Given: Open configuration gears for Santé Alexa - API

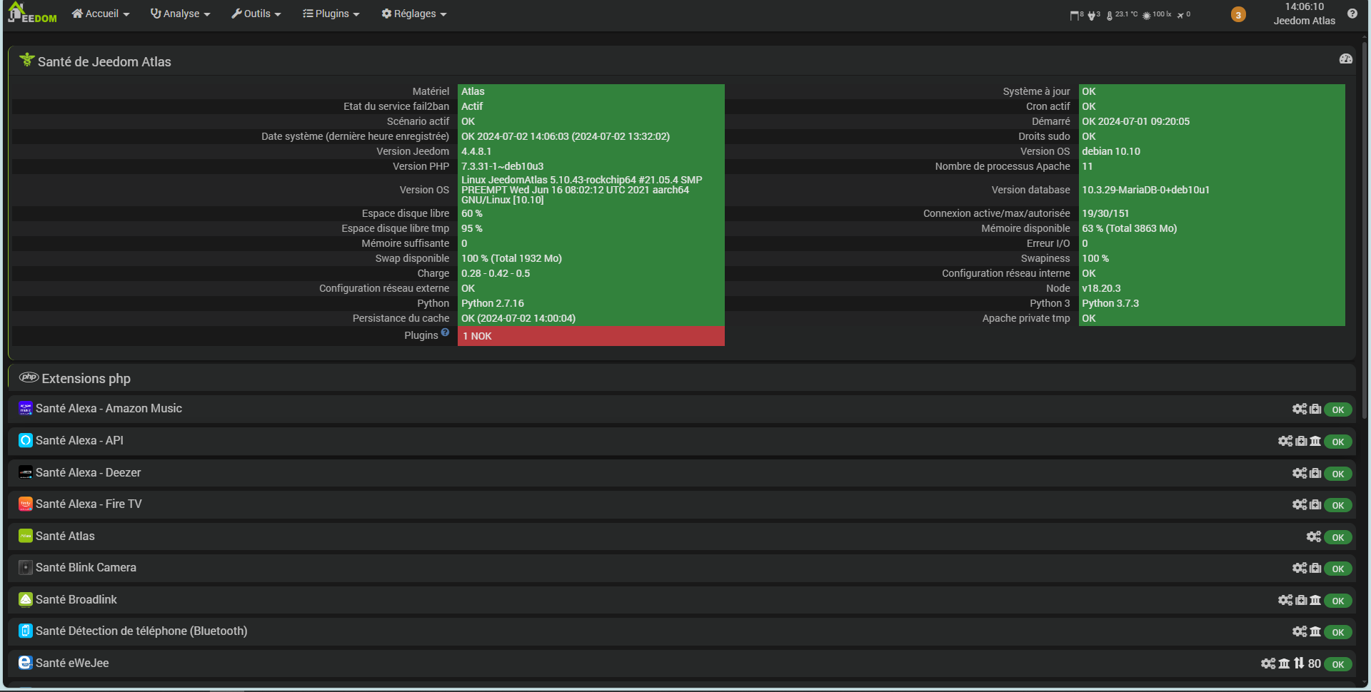Looking at the screenshot, I should [1285, 441].
